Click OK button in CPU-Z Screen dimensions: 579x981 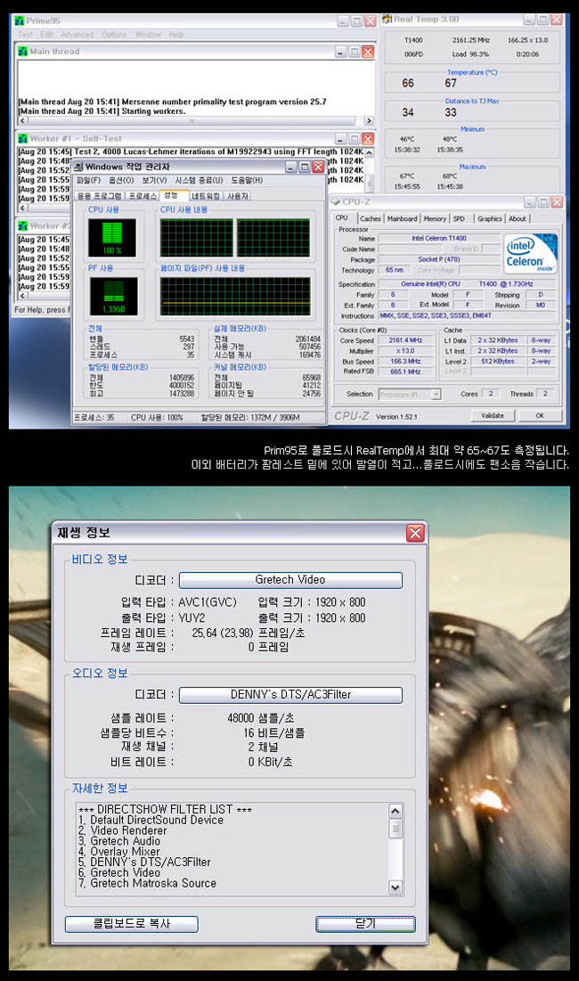pyautogui.click(x=540, y=415)
